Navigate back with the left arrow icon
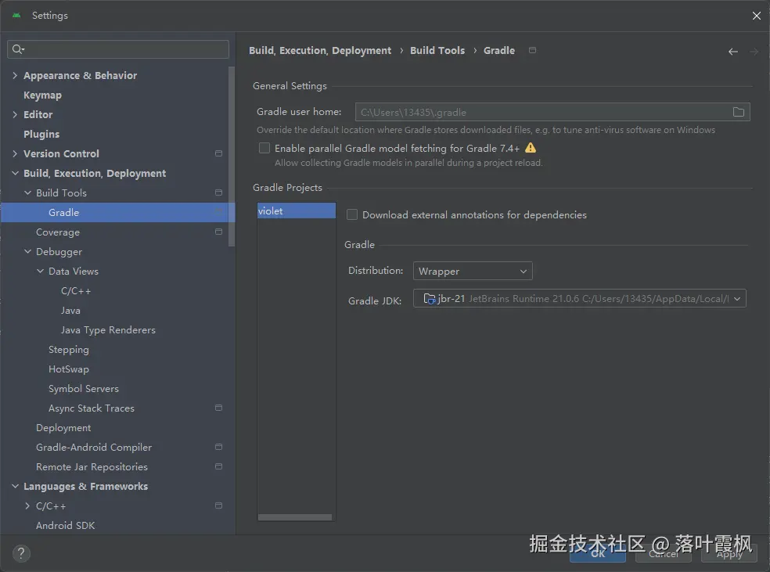 click(x=732, y=52)
